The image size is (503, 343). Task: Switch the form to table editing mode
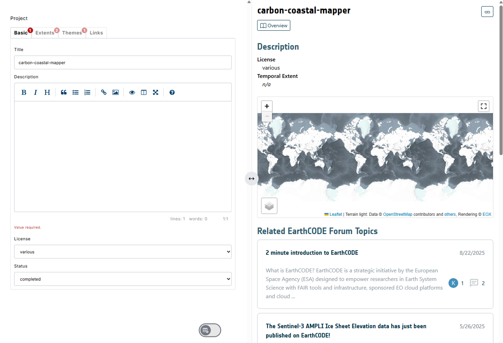coord(210,330)
